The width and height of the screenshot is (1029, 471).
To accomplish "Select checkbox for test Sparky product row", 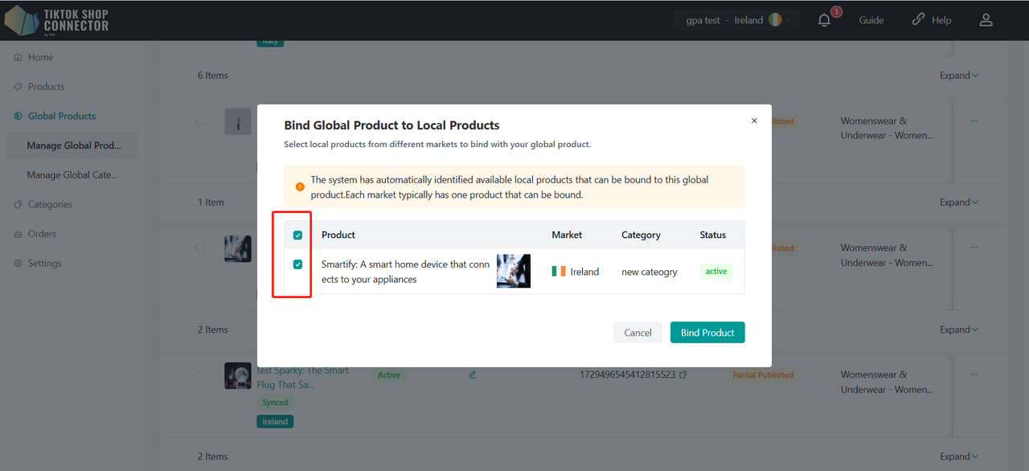I will point(200,375).
